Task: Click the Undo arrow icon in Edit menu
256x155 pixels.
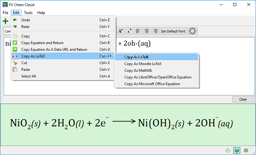Action: [x=15, y=20]
